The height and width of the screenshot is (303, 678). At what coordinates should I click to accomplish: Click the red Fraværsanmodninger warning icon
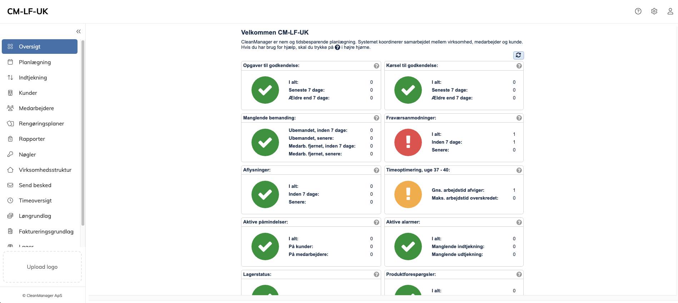(408, 142)
